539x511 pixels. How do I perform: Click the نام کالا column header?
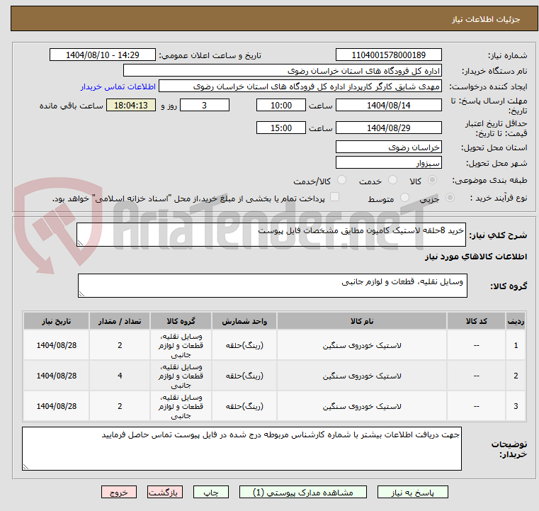click(362, 321)
